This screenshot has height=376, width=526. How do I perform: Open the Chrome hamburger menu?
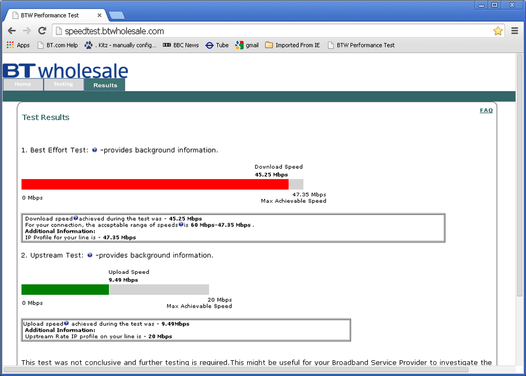pos(514,31)
